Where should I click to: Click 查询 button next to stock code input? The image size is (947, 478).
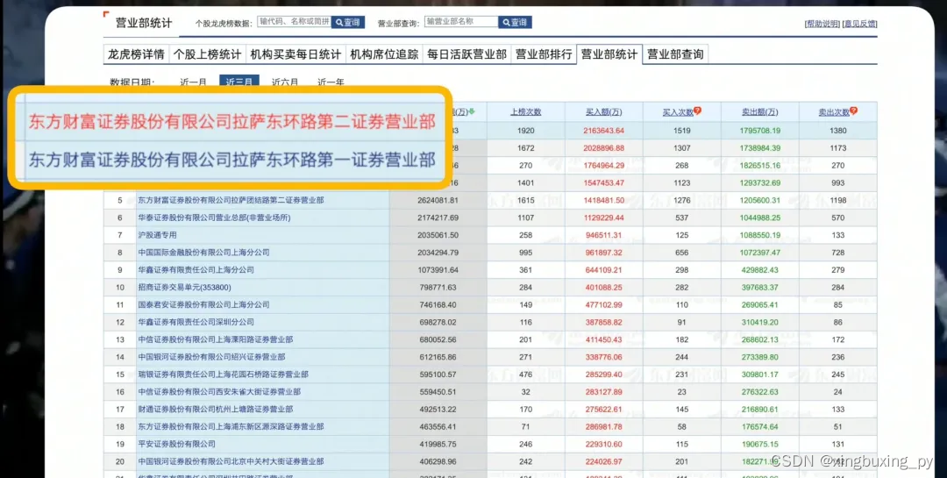(x=348, y=22)
